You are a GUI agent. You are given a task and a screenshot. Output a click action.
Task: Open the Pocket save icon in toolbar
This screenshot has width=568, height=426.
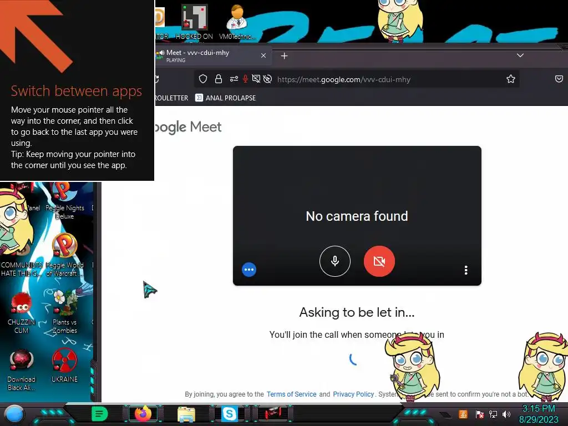pos(559,79)
